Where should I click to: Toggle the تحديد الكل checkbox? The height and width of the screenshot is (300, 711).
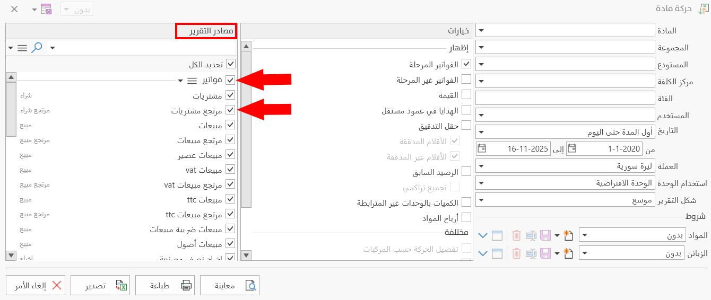point(230,64)
